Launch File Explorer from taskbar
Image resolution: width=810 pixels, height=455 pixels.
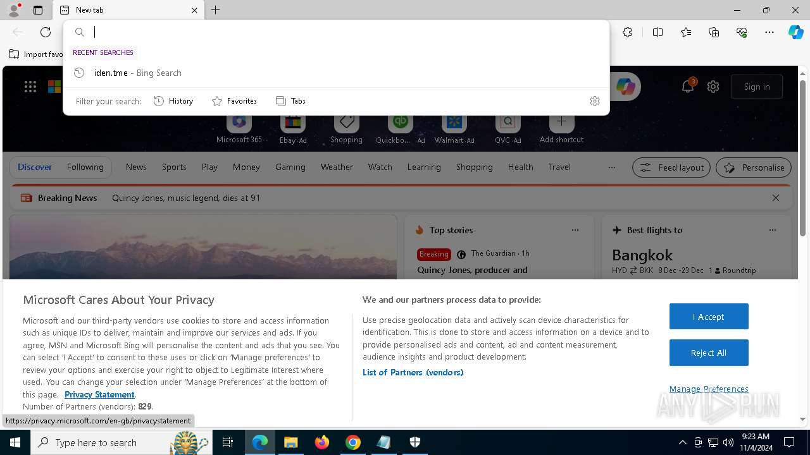pos(290,442)
